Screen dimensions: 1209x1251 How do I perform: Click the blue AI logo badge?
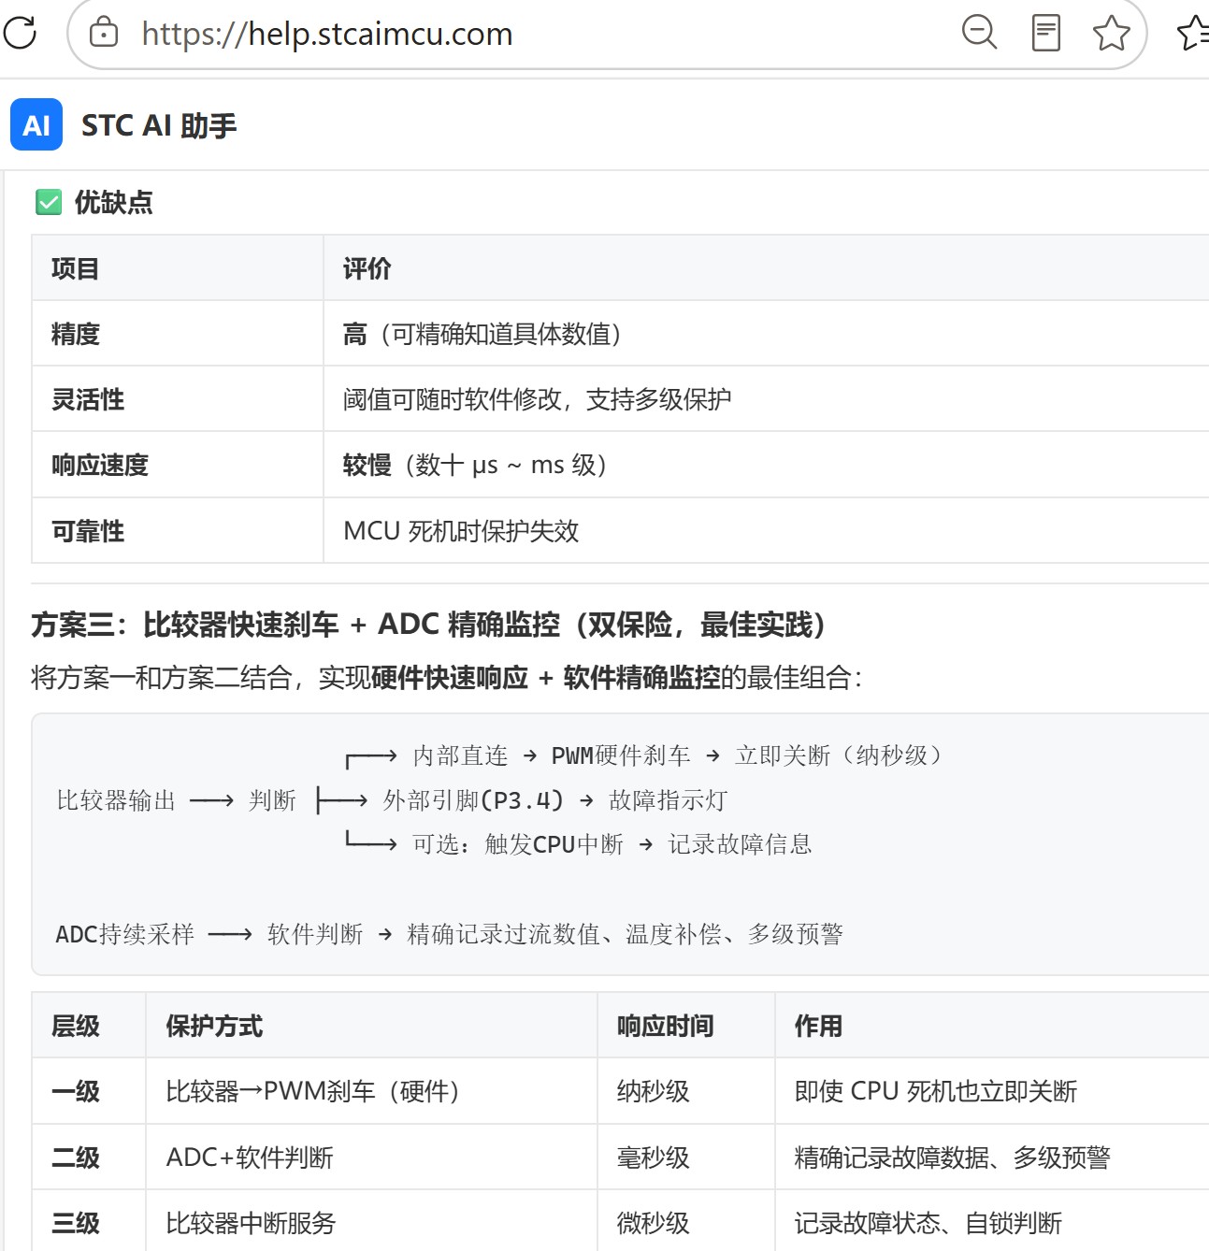pos(36,124)
